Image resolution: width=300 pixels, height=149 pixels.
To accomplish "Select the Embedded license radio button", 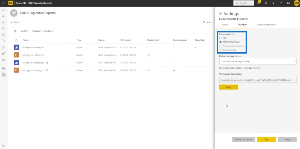I will [220, 50].
